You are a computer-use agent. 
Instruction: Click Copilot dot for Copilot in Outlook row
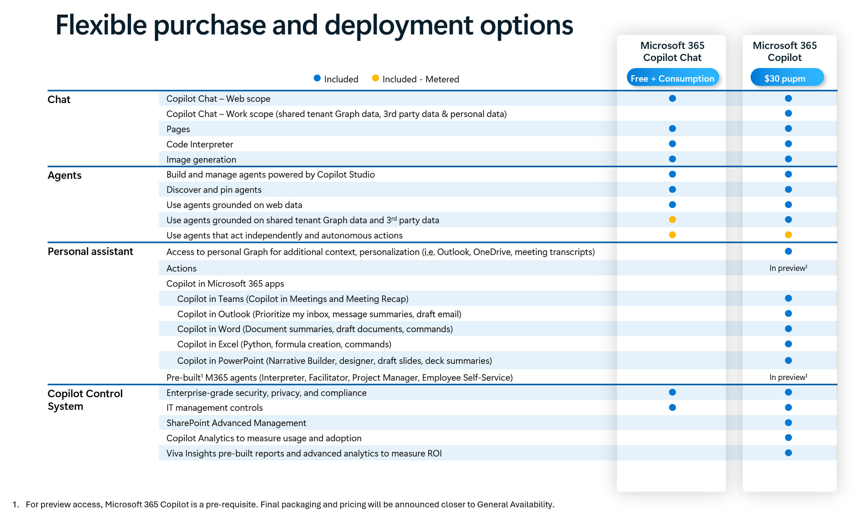[x=788, y=314]
